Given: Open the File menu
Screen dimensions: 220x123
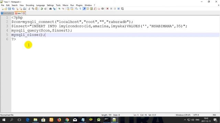Looking at the screenshot, I should 2,5.
